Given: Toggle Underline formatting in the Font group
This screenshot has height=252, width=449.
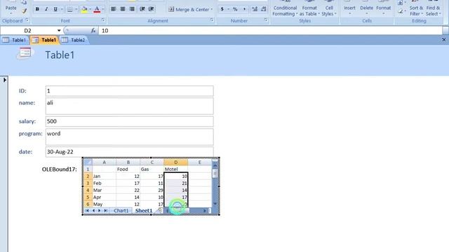Looking at the screenshot, I should pyautogui.click(x=55, y=9).
